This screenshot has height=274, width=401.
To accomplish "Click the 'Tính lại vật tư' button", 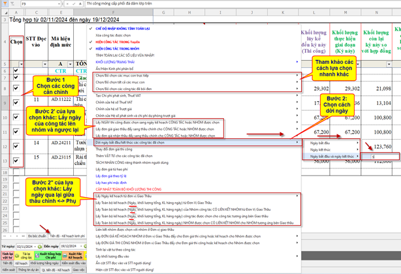I will (7, 257).
